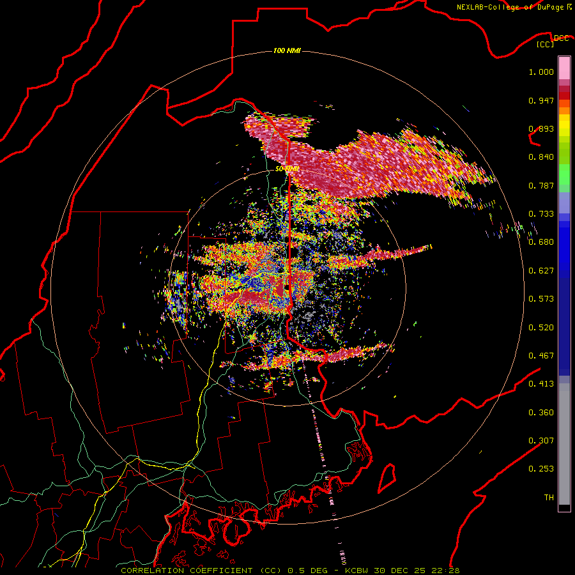Click the KCBW 30 DEC 25 22:28 timestamp
This screenshot has width=575, height=575.
[x=402, y=571]
